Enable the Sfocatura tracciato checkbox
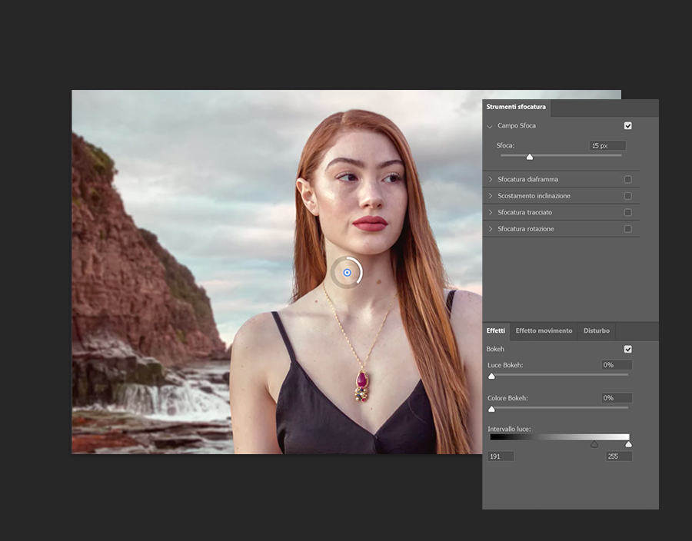Screen dimensions: 692x541 pyautogui.click(x=628, y=212)
